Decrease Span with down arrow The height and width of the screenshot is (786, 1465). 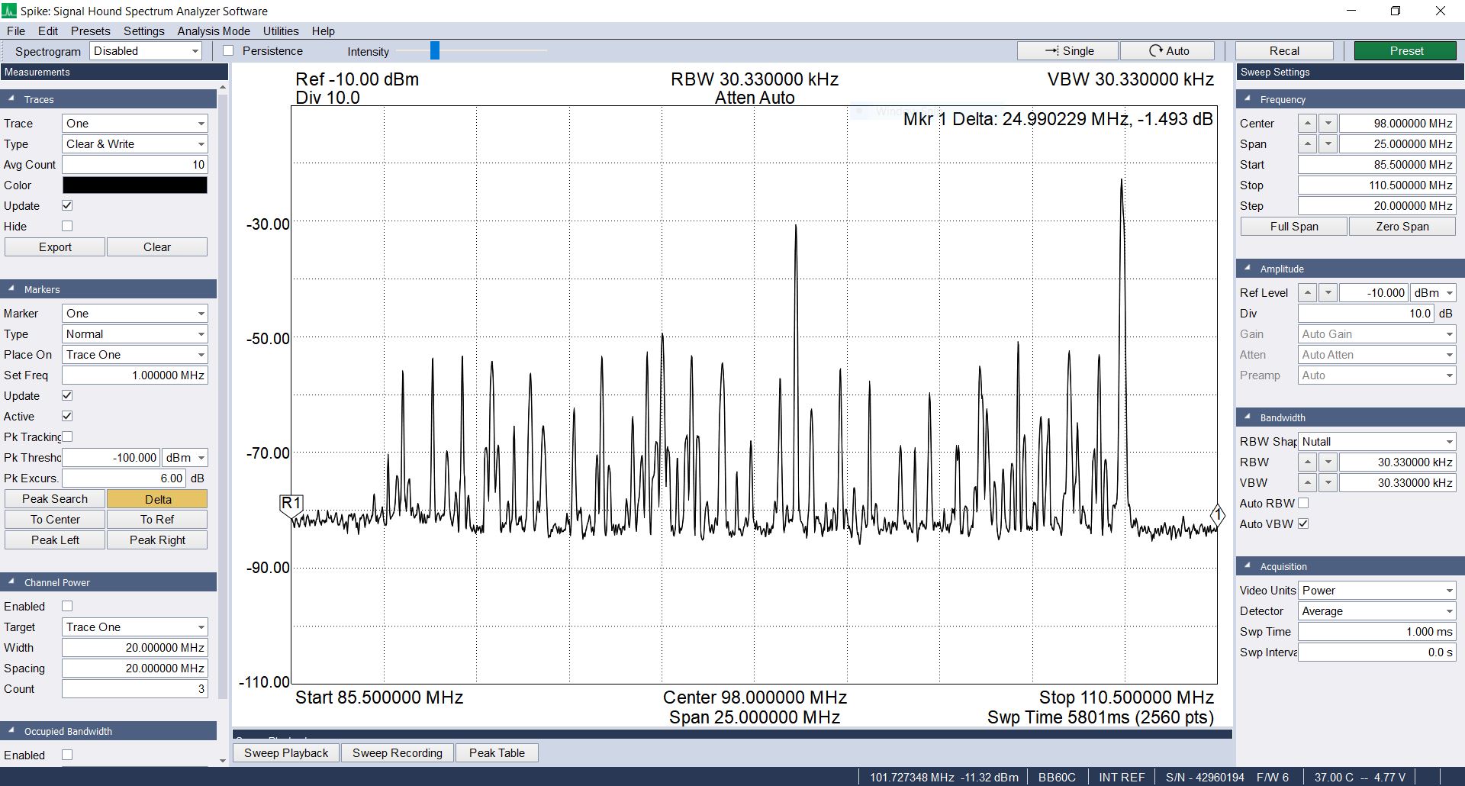point(1328,143)
